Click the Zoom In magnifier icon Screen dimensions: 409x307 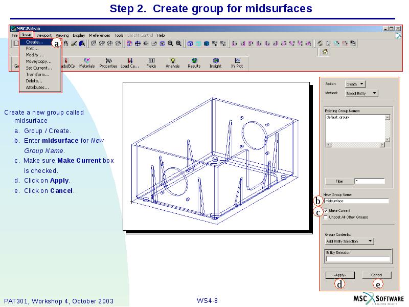[179, 44]
